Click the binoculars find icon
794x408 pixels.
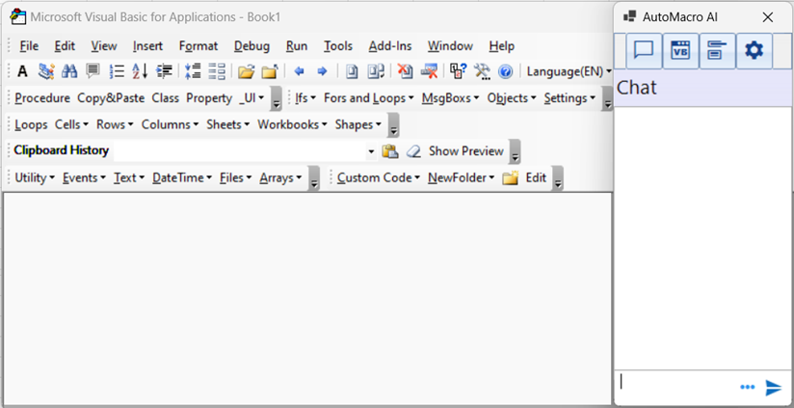click(69, 71)
